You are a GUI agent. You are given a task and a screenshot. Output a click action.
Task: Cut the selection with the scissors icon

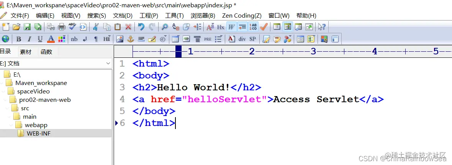(96, 27)
